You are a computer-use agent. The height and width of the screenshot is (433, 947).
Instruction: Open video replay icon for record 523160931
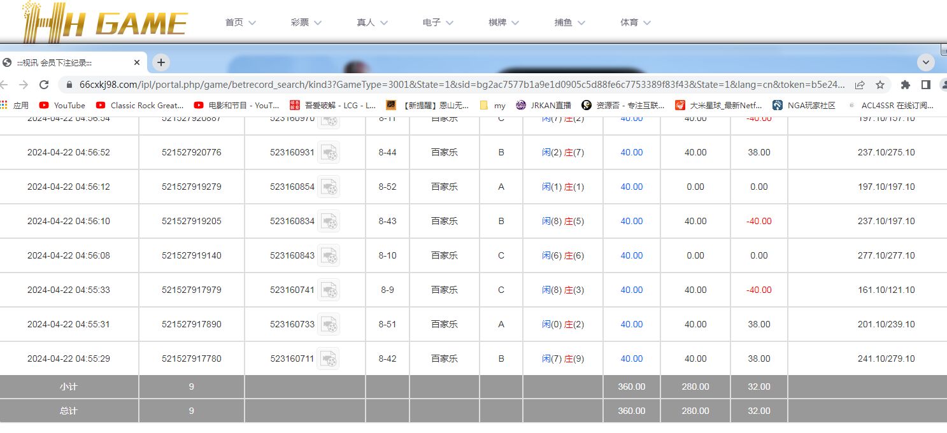pos(329,152)
